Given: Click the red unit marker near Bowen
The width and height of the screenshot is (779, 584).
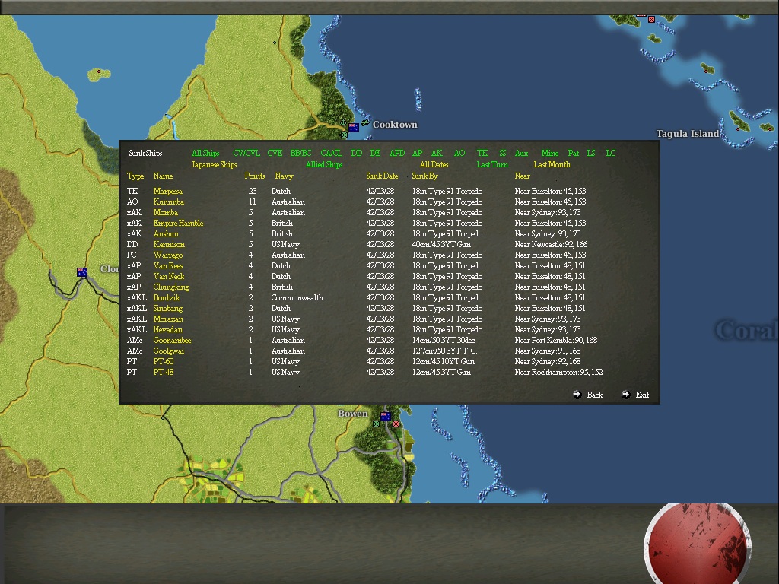Looking at the screenshot, I should coord(396,424).
